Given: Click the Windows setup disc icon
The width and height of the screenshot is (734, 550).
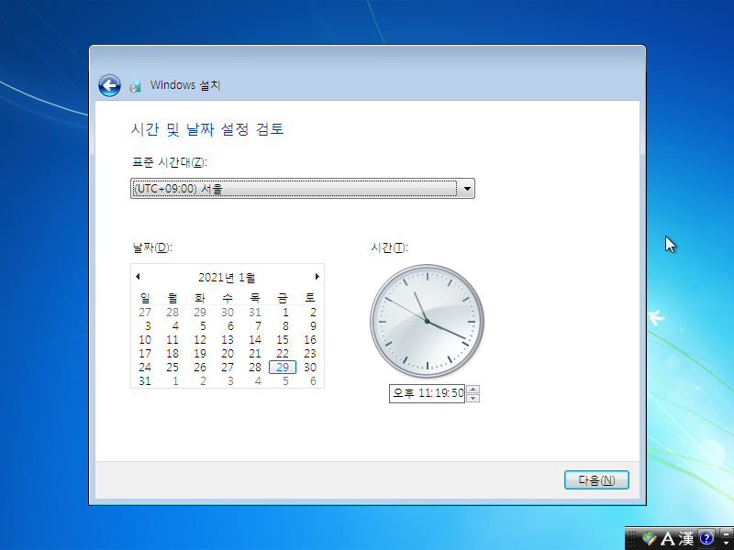Looking at the screenshot, I should tap(135, 85).
